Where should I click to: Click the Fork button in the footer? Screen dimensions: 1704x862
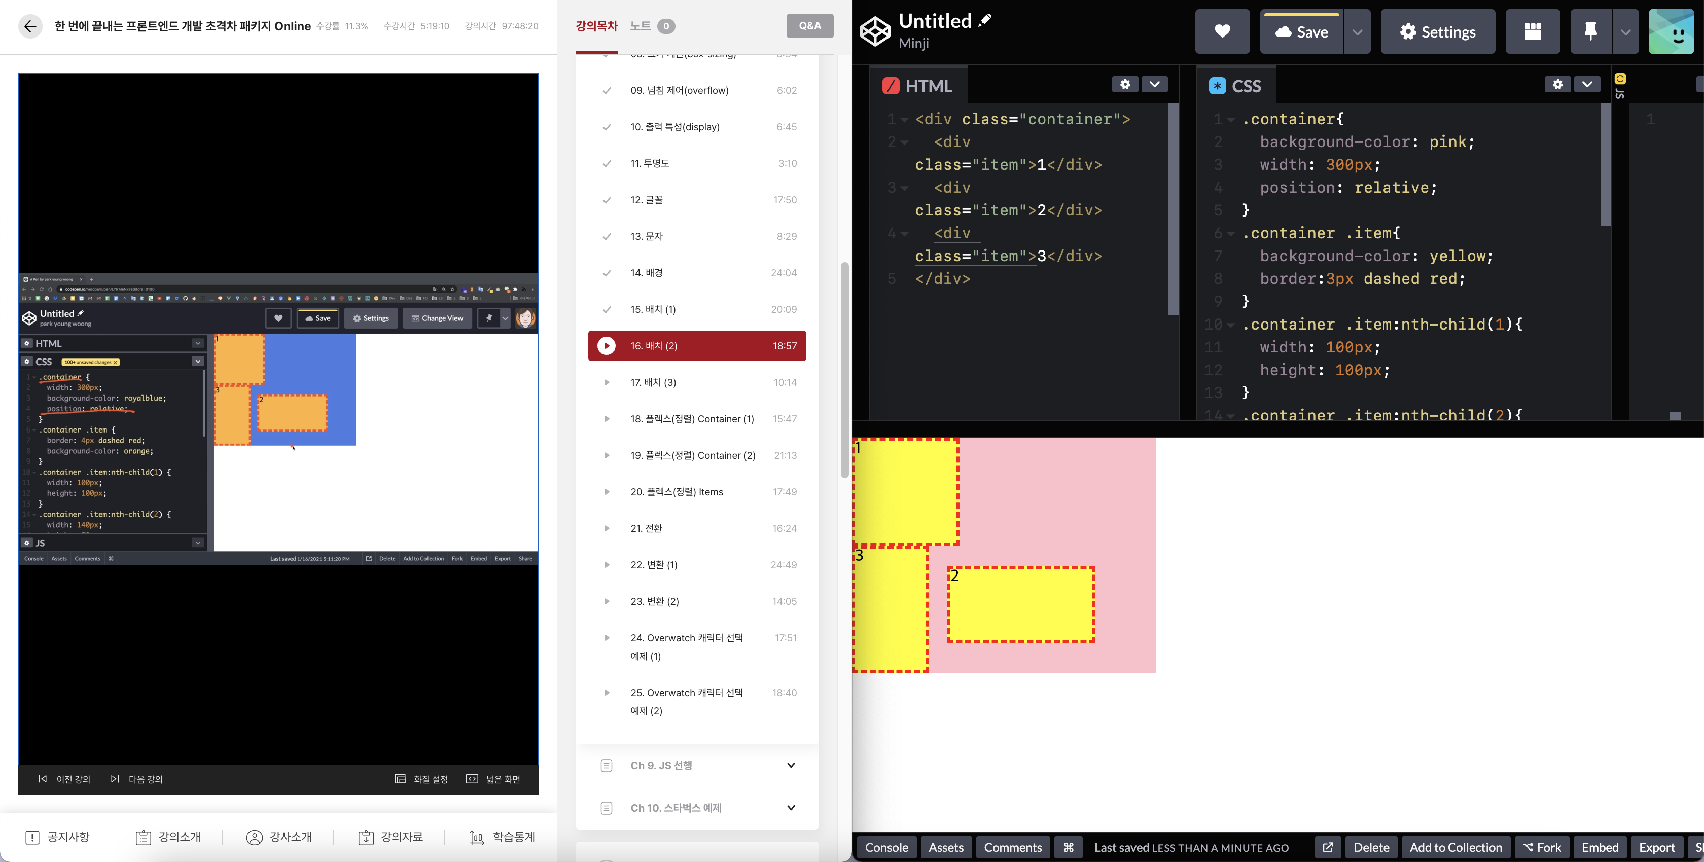click(1541, 847)
